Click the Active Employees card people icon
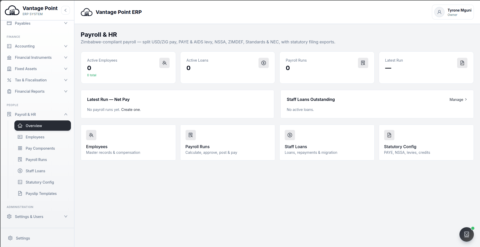This screenshot has width=480, height=247. (x=164, y=63)
